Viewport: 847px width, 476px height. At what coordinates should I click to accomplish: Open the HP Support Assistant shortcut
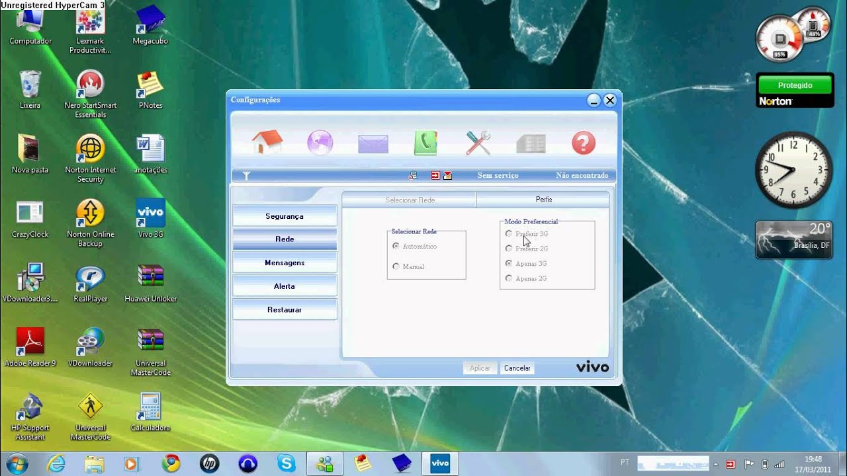tap(30, 416)
